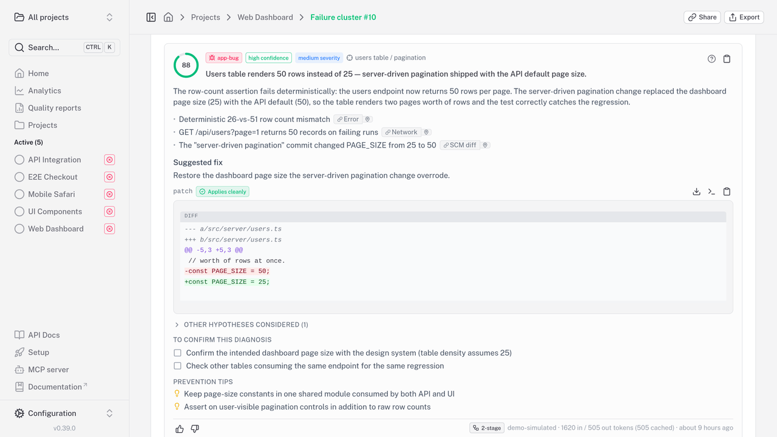The width and height of the screenshot is (777, 437).
Task: Expand Other hypotheses considered
Action: point(241,325)
